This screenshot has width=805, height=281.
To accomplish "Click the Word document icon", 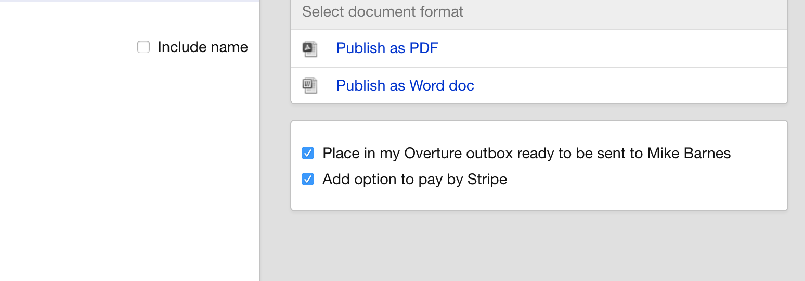I will pos(310,85).
